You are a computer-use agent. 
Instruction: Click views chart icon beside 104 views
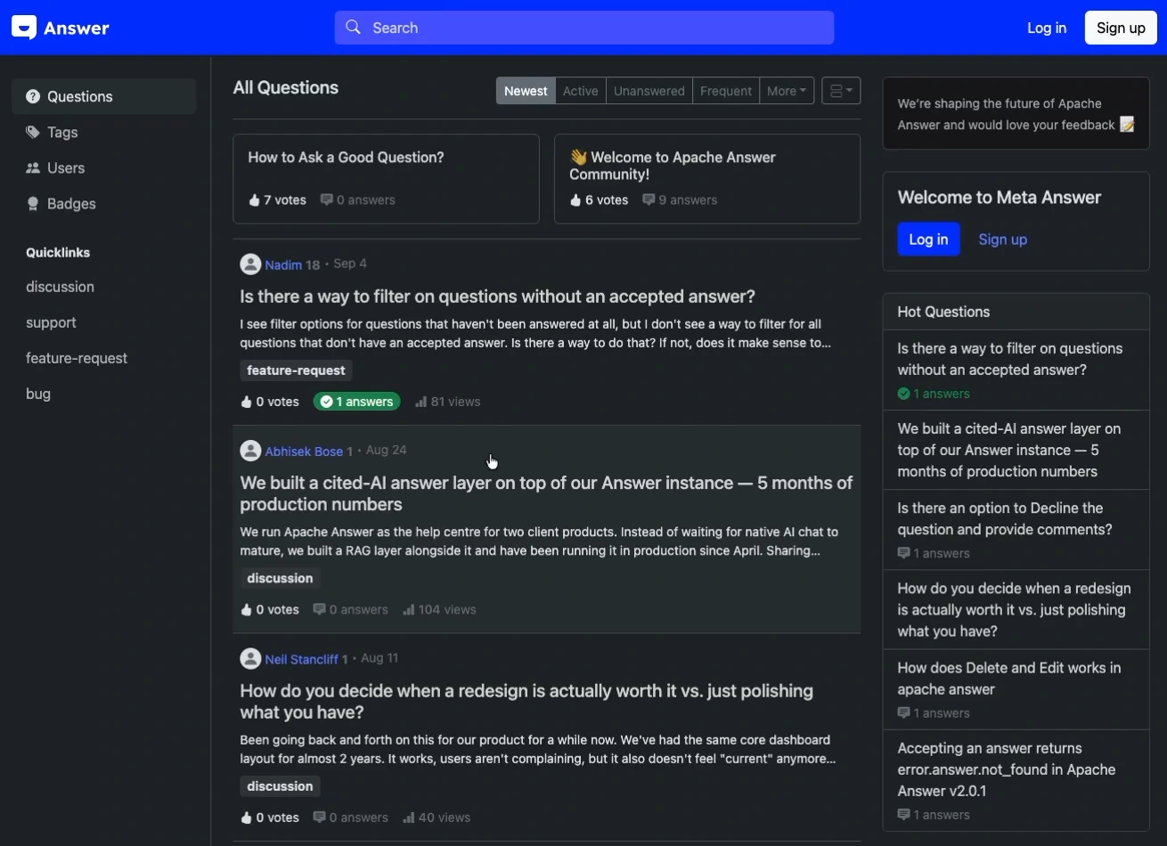point(408,610)
